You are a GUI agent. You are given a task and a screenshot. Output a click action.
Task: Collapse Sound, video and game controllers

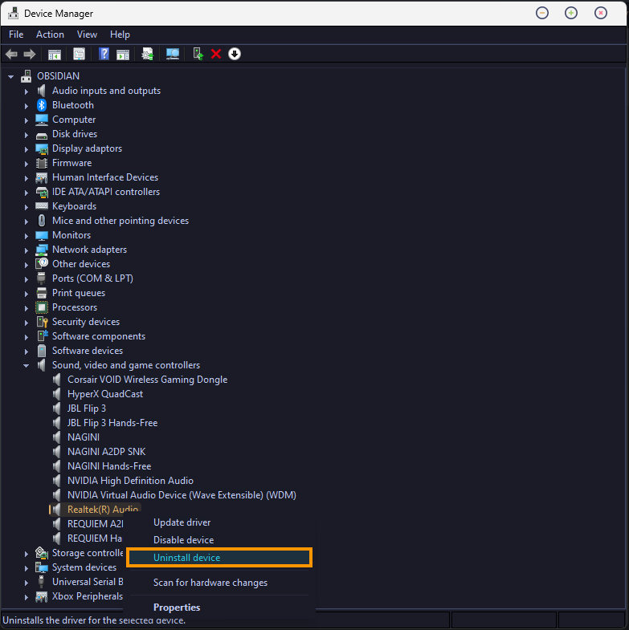(27, 366)
